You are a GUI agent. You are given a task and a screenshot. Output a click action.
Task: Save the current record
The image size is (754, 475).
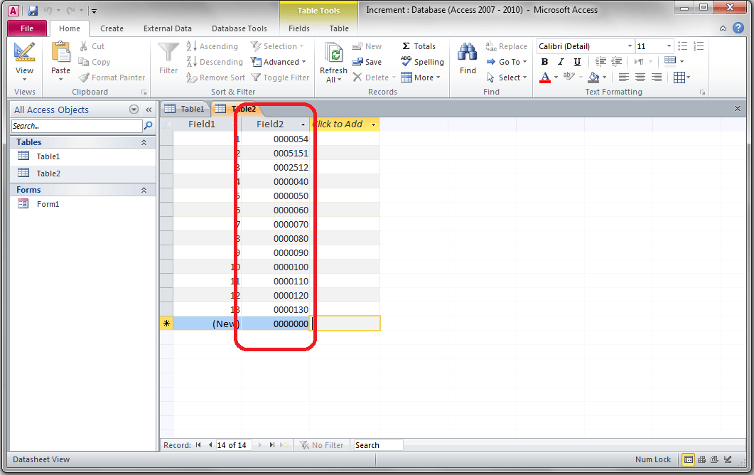(367, 62)
